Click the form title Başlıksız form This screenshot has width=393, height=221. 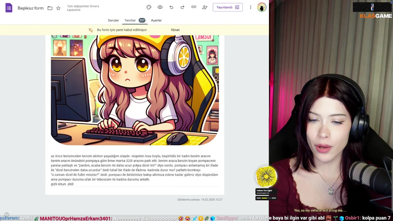[x=30, y=8]
